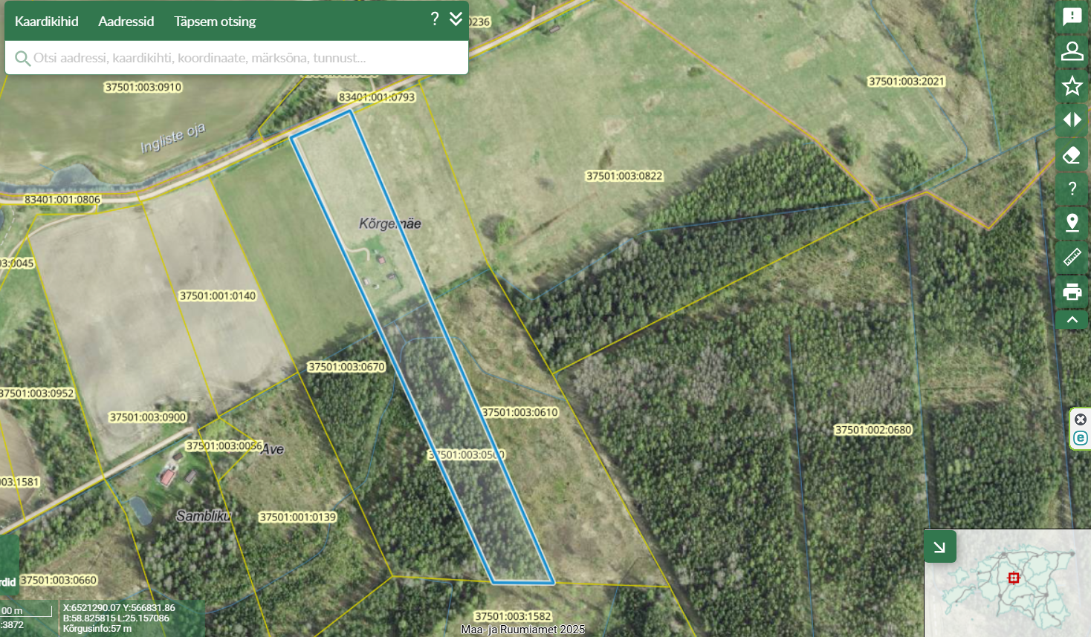Choose the ruler measurement tool

tap(1072, 257)
